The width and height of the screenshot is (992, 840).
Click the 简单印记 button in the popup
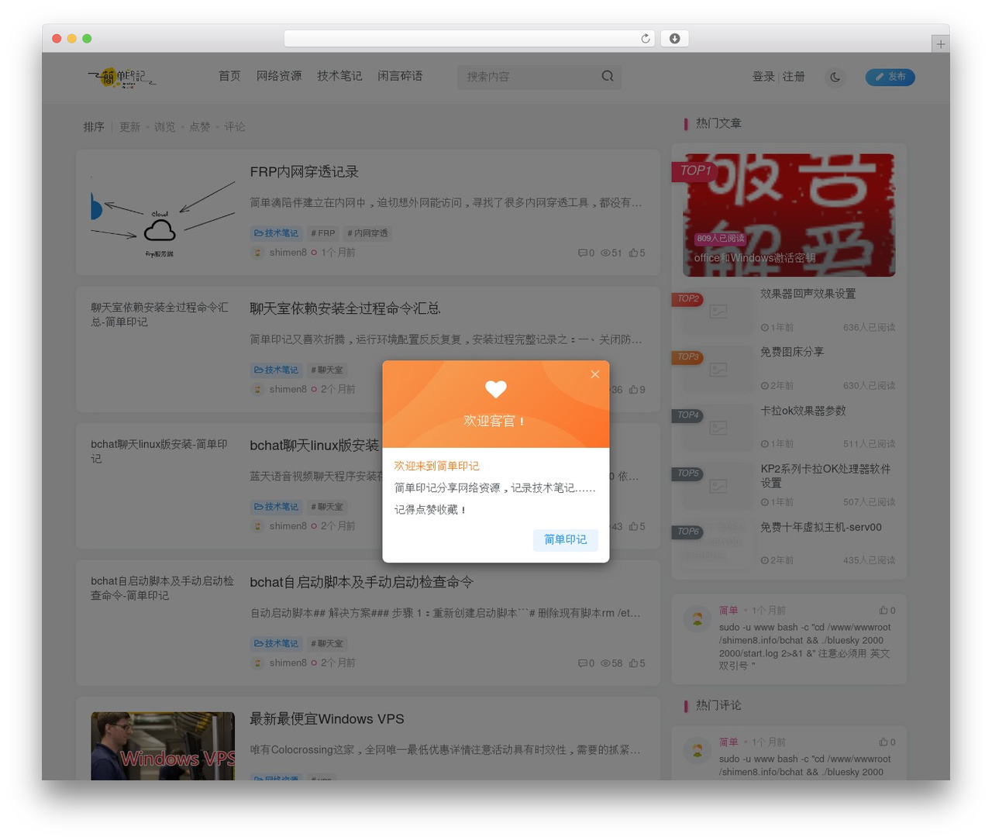tap(565, 539)
